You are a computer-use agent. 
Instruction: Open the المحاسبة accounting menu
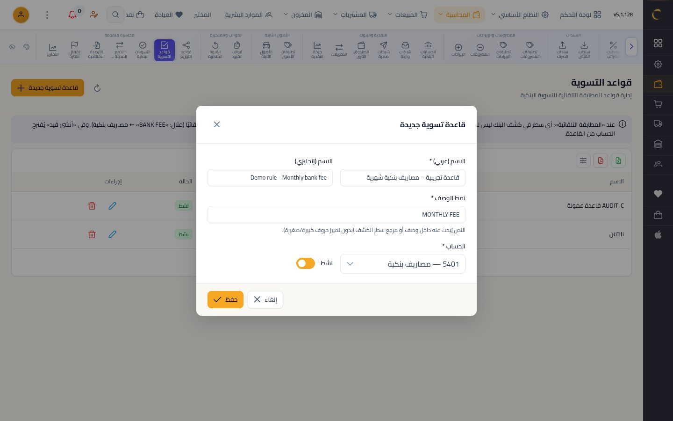coord(459,15)
